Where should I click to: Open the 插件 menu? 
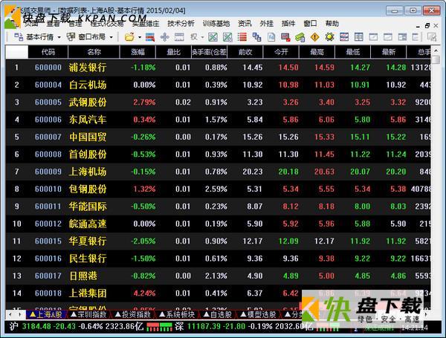(x=288, y=24)
